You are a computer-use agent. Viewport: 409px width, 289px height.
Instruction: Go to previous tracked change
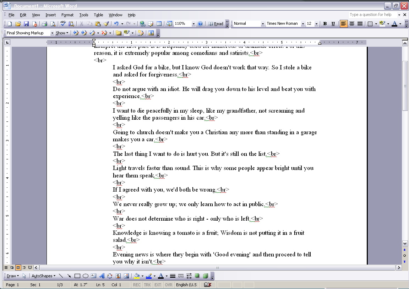76,33
